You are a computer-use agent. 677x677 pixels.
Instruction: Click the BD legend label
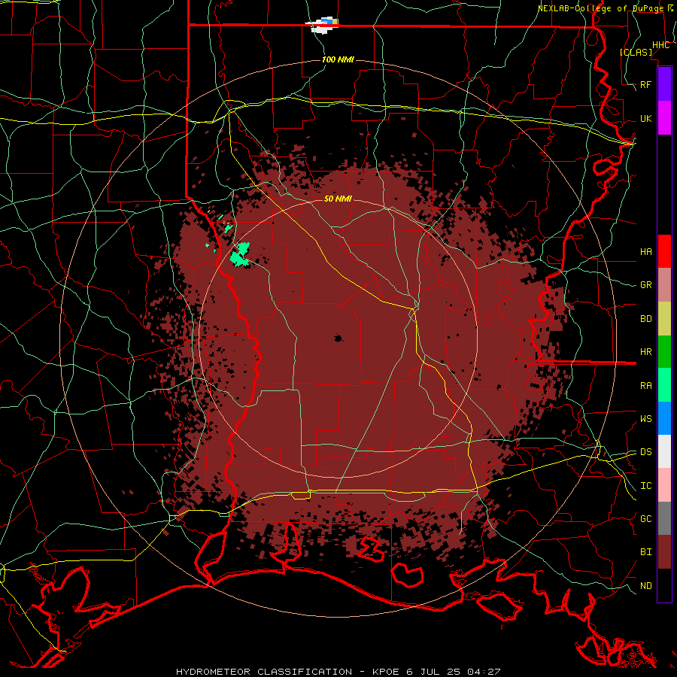[x=645, y=319]
